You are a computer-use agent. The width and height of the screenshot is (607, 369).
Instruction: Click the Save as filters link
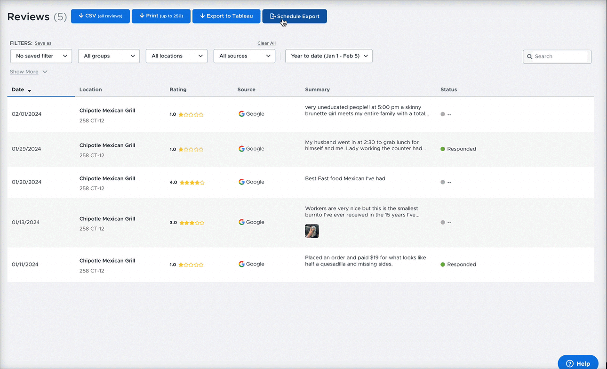[43, 43]
